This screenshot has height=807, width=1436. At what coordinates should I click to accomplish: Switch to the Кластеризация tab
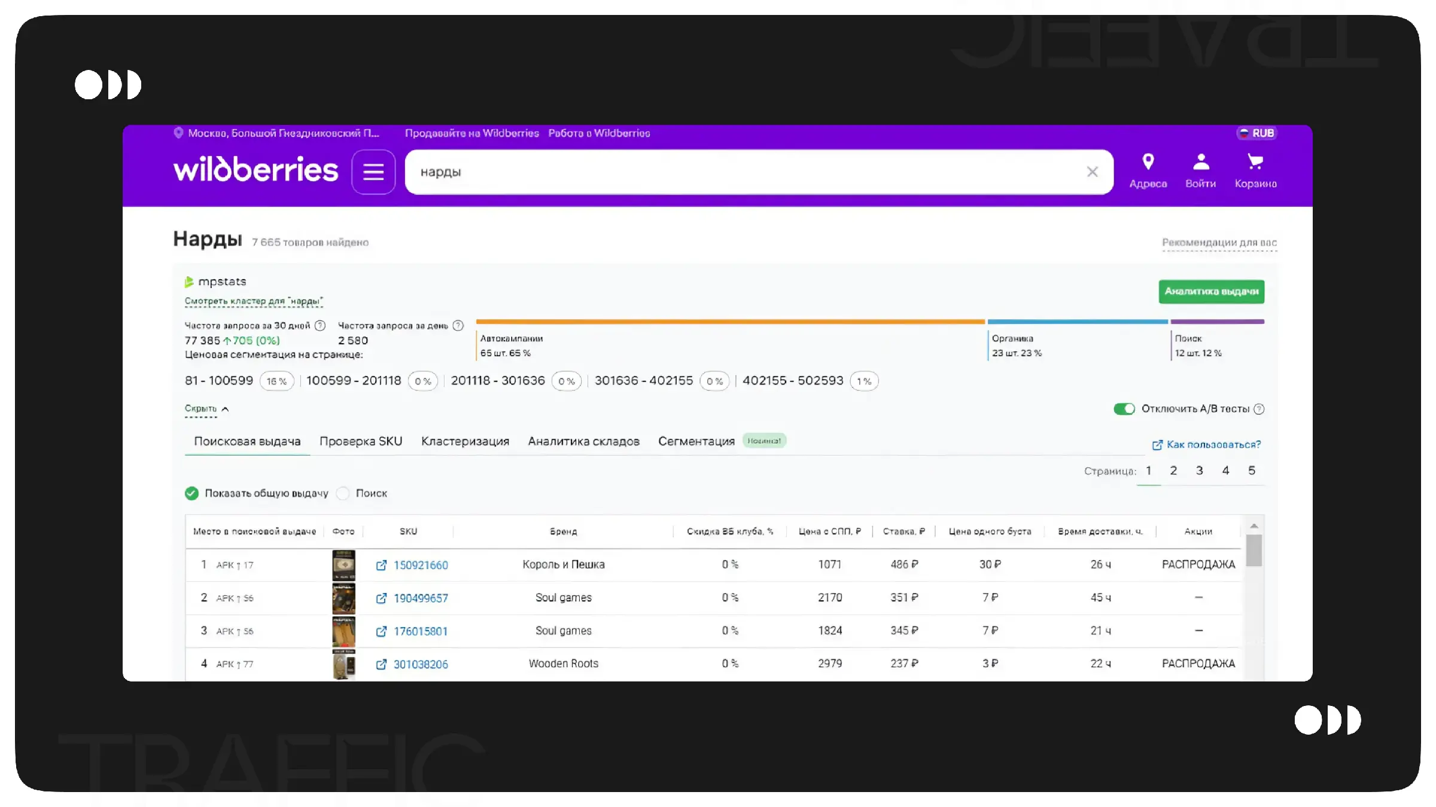(465, 441)
